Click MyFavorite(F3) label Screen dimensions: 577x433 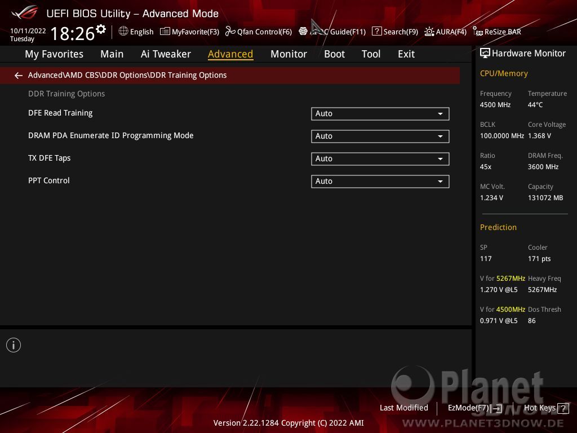tap(196, 32)
